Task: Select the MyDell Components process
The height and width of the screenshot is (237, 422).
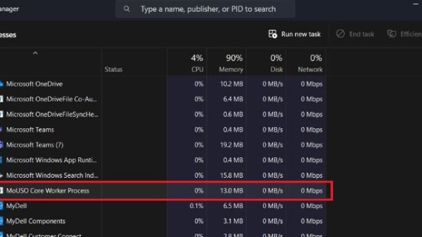Action: [x=163, y=221]
